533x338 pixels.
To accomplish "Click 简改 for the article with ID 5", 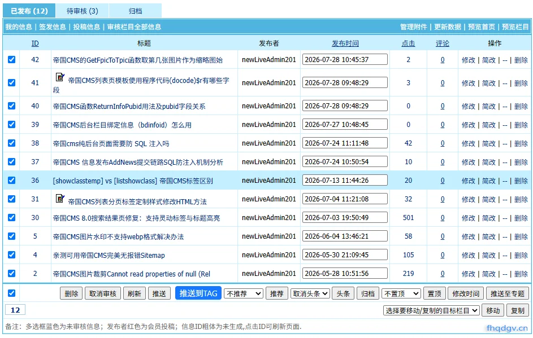I will pos(489,236).
